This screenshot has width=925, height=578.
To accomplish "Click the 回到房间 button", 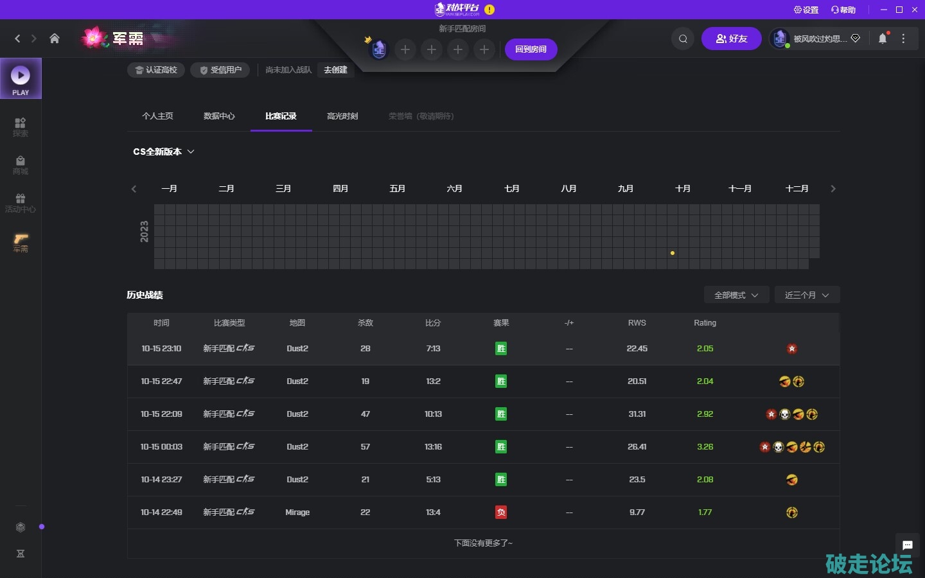I will (x=531, y=49).
